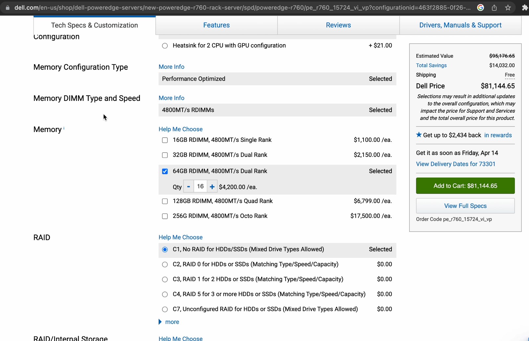Click the lock icon beside the URL
This screenshot has width=529, height=341.
point(8,8)
